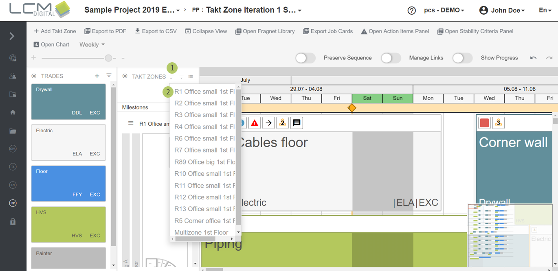Click the comment bubble icon on task
558x271 pixels.
pyautogui.click(x=297, y=123)
